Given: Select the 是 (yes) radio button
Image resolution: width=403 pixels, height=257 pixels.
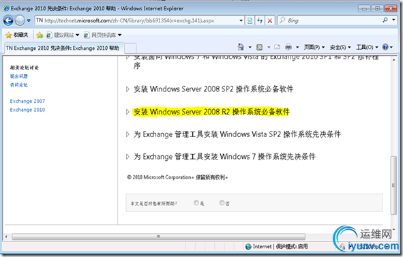Looking at the screenshot, I should coord(196,202).
